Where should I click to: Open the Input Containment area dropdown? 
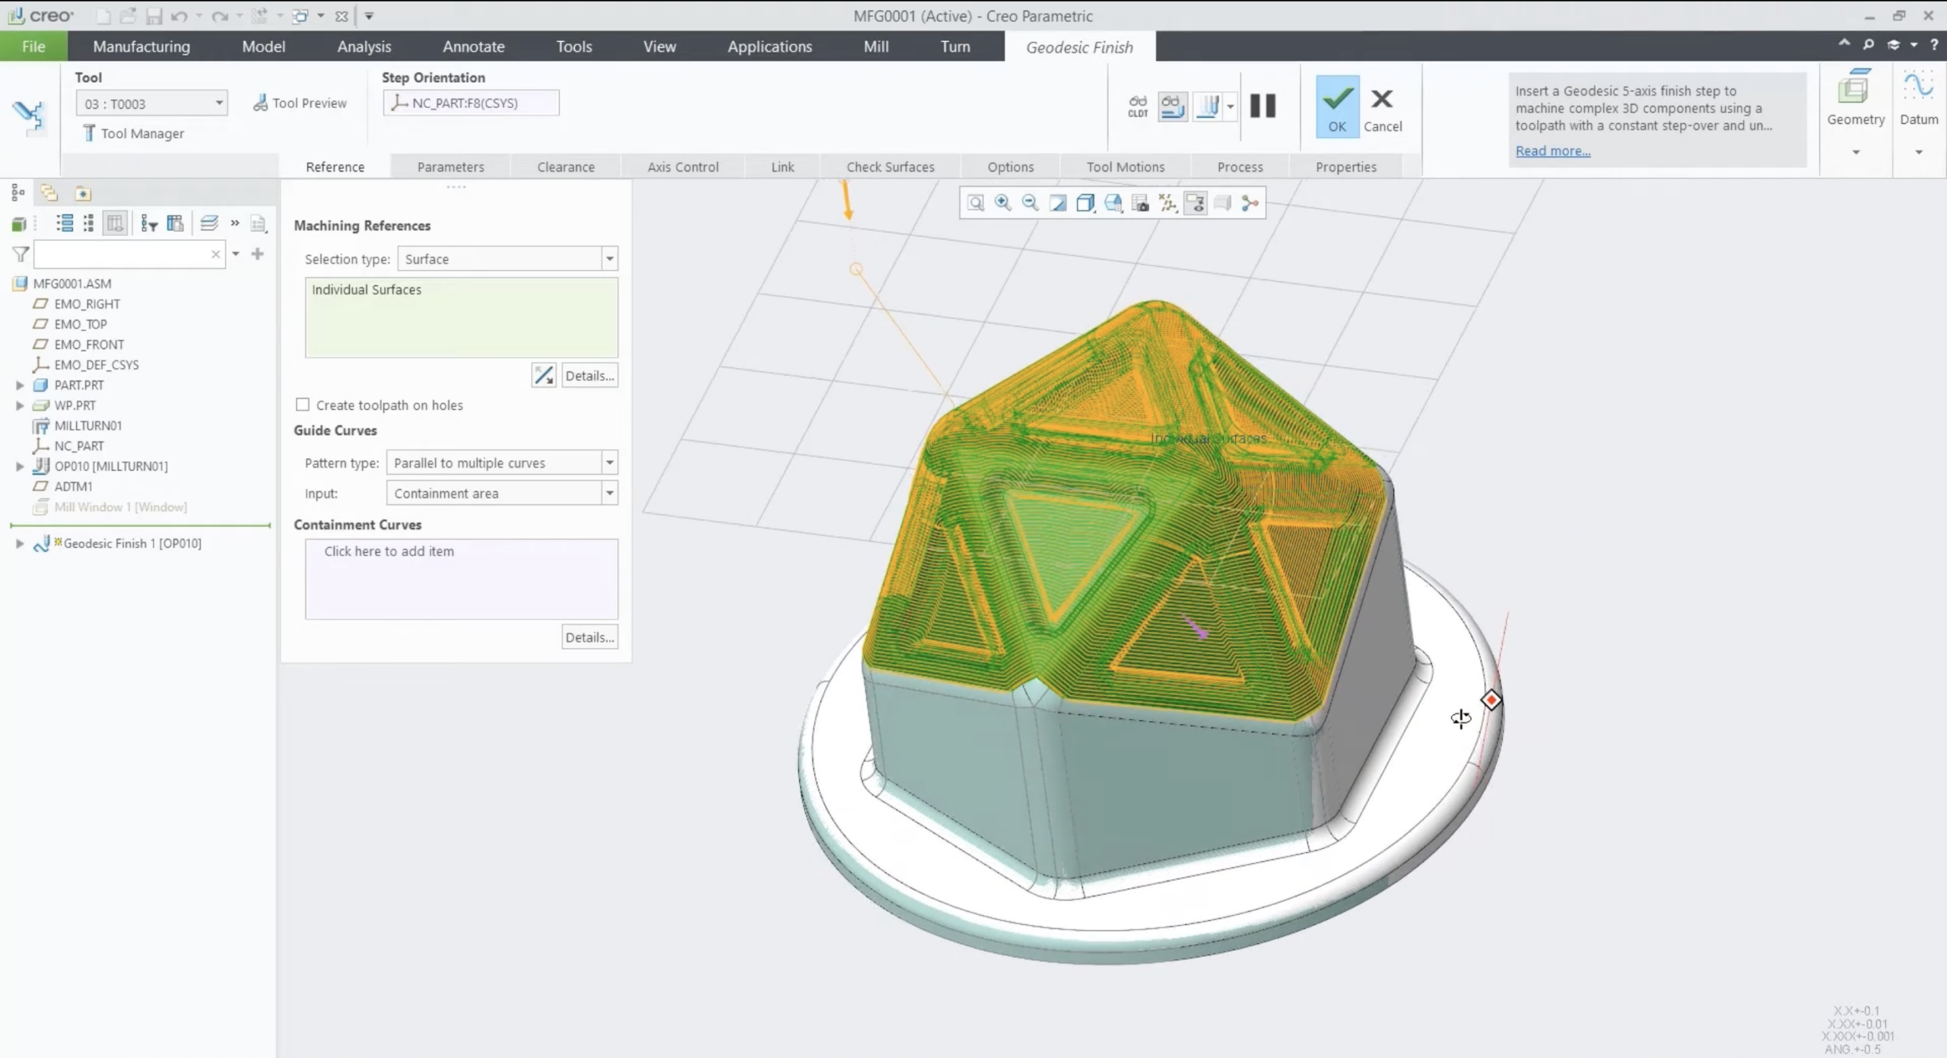[502, 493]
